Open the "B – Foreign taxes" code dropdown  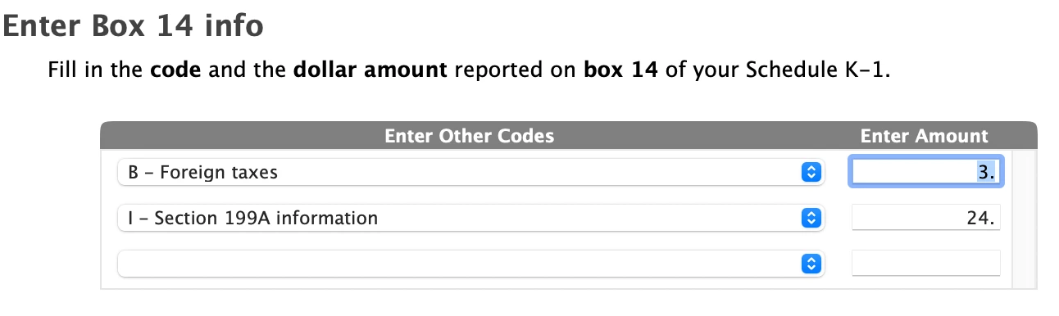(x=469, y=172)
